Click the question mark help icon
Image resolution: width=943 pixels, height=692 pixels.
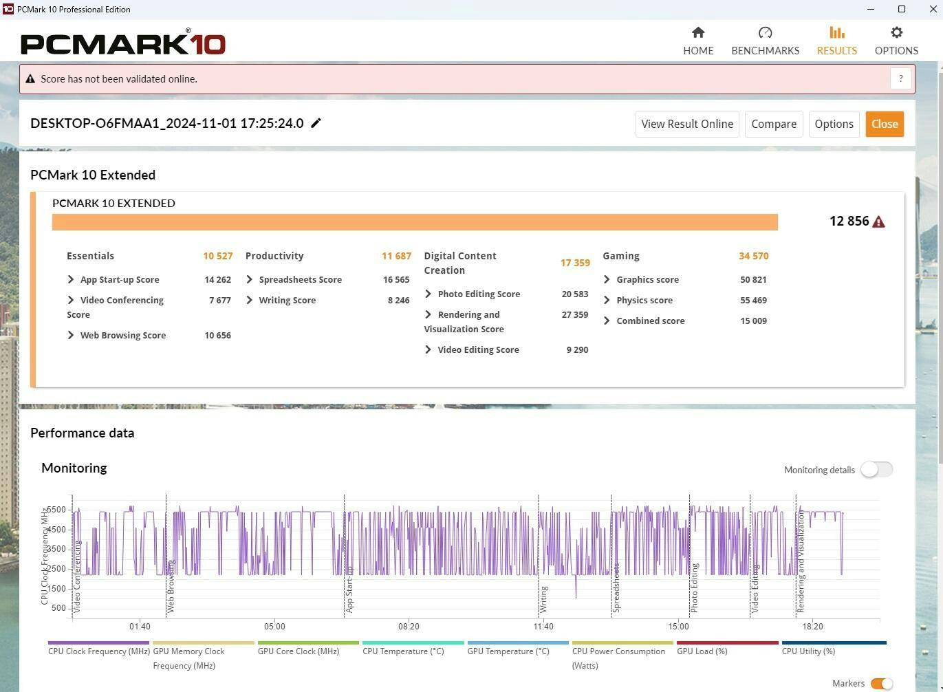pyautogui.click(x=901, y=79)
